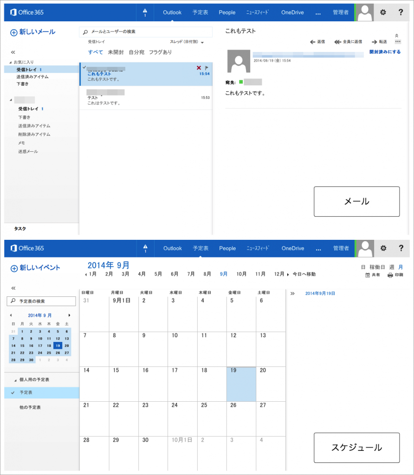Open the 予定表 tab on the mail screen

coord(201,13)
